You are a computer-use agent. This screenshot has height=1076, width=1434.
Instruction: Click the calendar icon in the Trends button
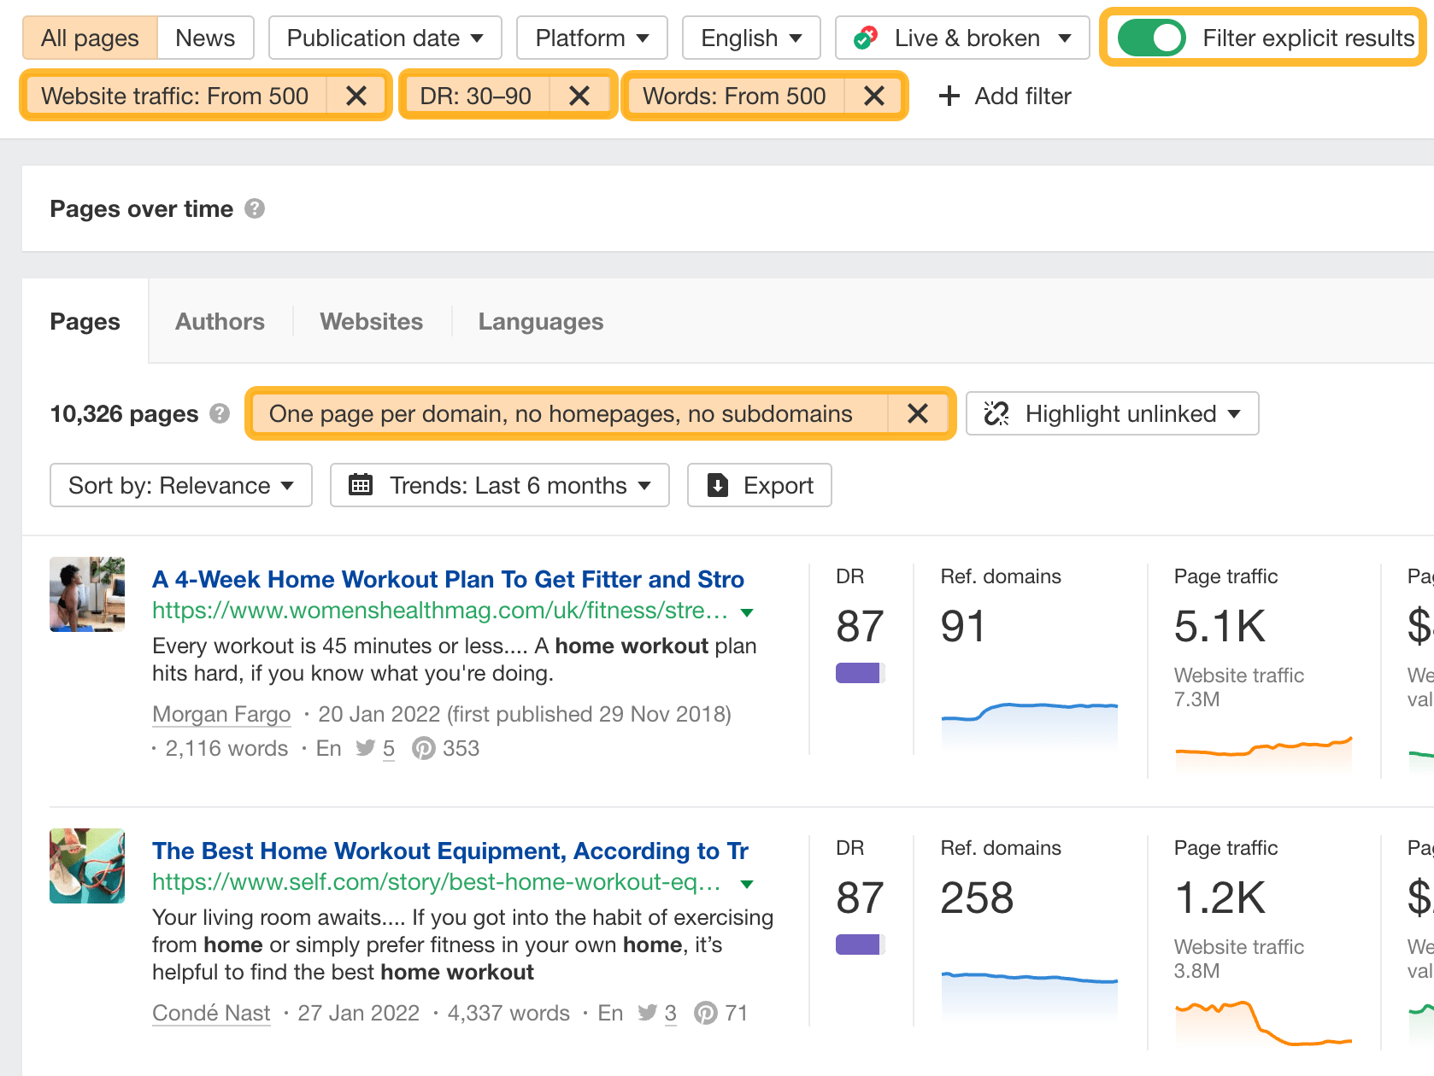(361, 485)
